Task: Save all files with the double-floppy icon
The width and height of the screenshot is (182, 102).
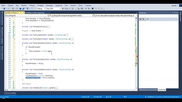Action: click(x=23, y=9)
